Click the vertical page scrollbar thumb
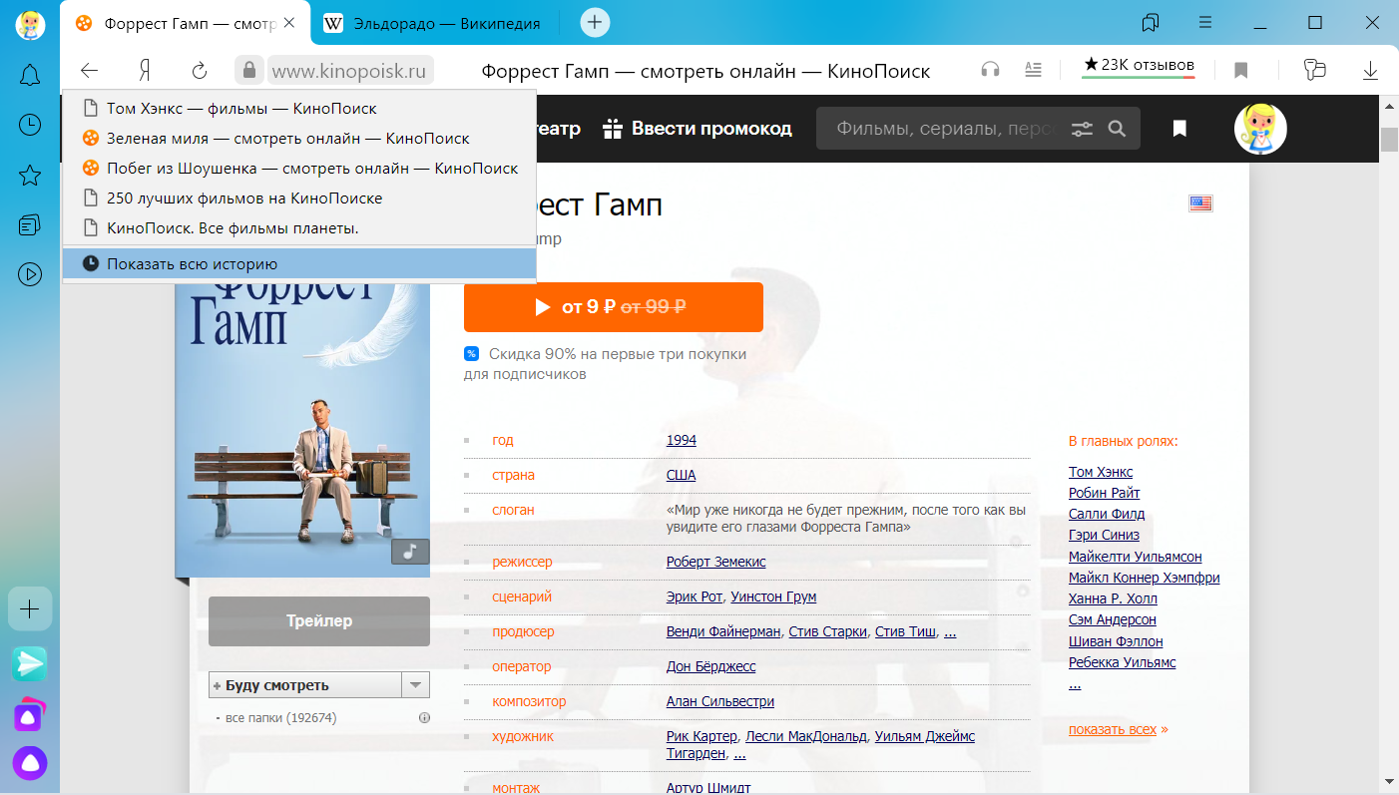The image size is (1399, 795). [x=1389, y=139]
